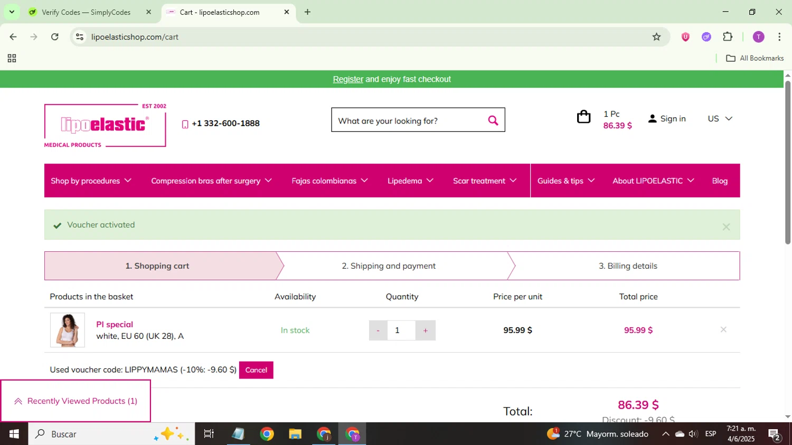
Task: Open File Explorer from taskbar
Action: coord(295,434)
